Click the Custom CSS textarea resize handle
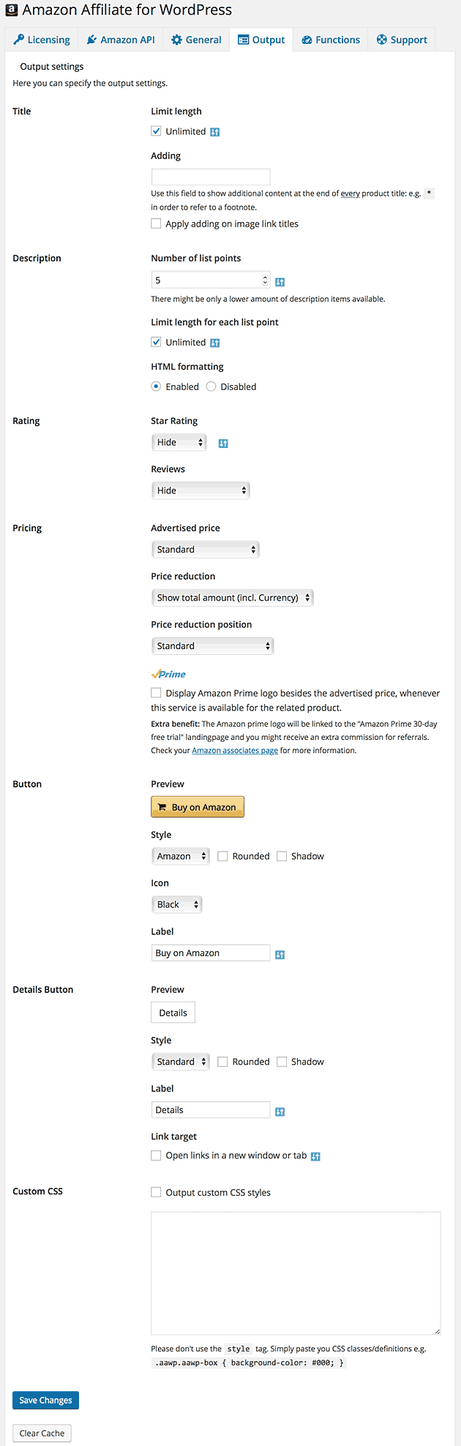The height and width of the screenshot is (1446, 461). 438,1332
